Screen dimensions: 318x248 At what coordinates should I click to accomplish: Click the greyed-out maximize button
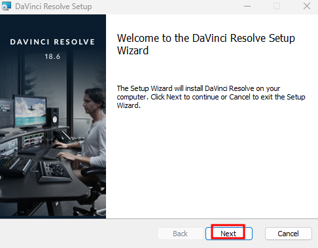277,6
